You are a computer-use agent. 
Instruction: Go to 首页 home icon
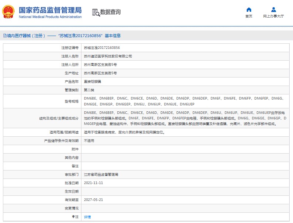click(249, 10)
